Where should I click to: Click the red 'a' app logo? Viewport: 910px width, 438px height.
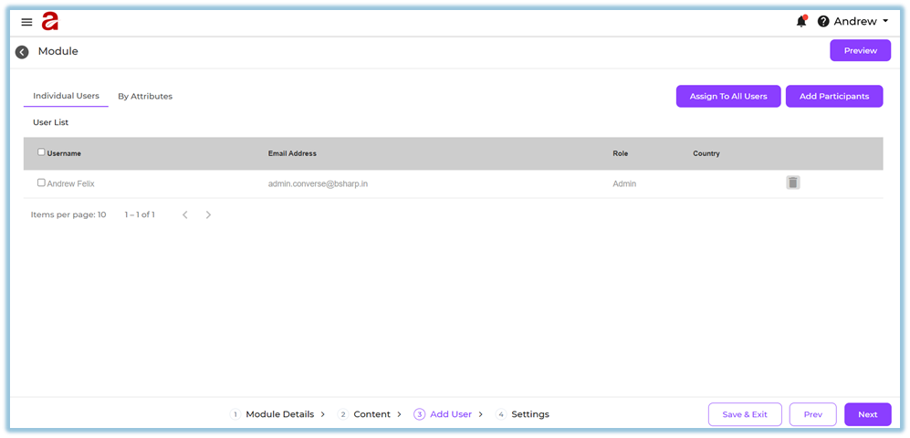[x=49, y=22]
